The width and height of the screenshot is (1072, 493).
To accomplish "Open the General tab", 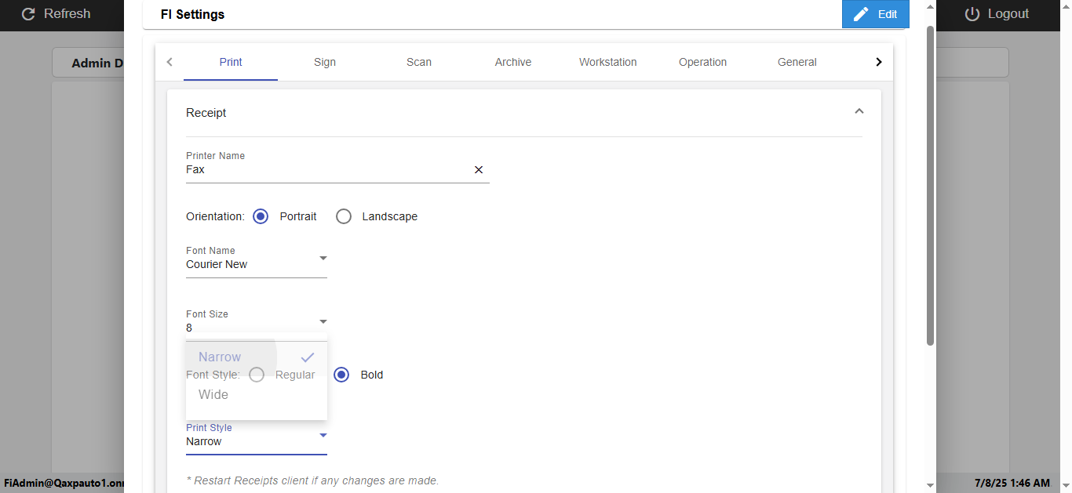I will 797,62.
